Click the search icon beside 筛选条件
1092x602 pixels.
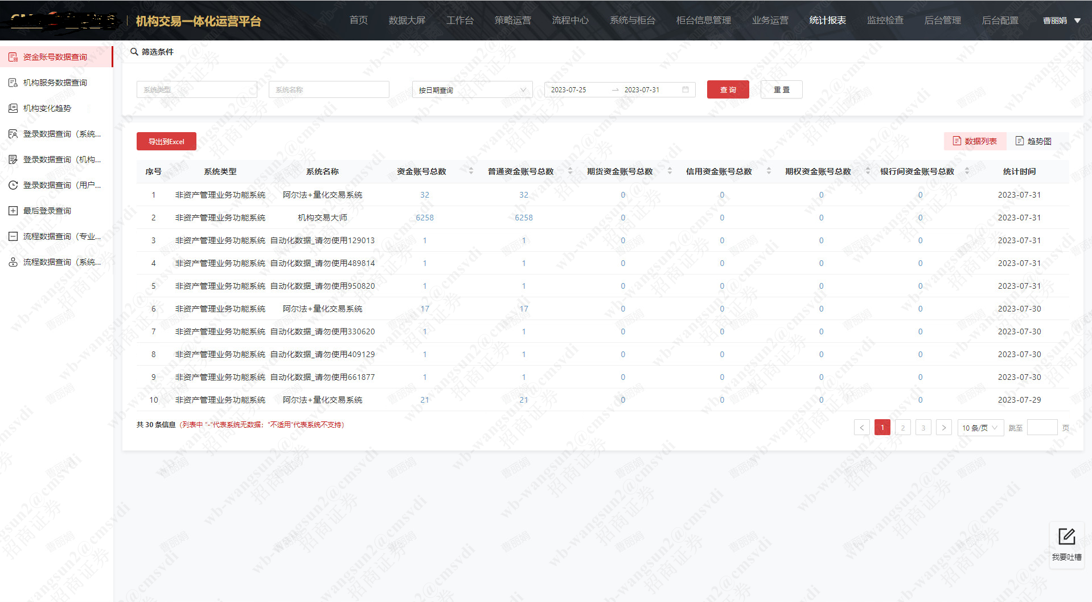pos(134,52)
